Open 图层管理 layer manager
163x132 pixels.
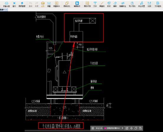point(22,4)
